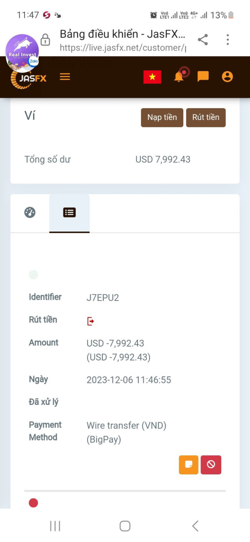This screenshot has height=542, width=250.
Task: Switch to the dashboard gauge tab
Action: point(30,212)
